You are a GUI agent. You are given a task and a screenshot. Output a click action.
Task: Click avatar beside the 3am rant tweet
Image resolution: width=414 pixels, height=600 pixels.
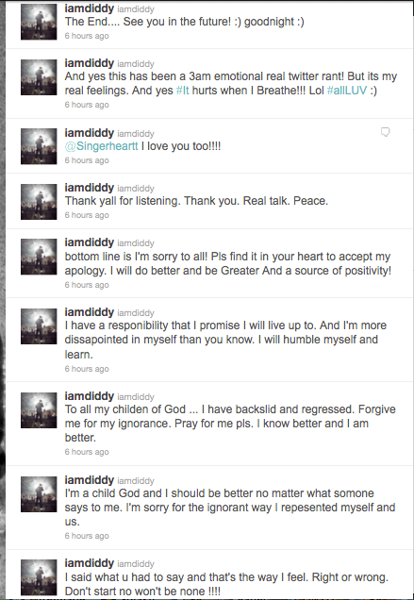pyautogui.click(x=39, y=77)
